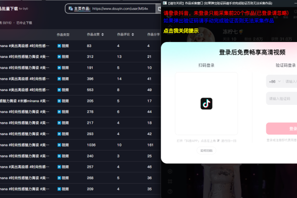Sort by the 作品评论 column header
The image size is (297, 198).
tap(123, 34)
